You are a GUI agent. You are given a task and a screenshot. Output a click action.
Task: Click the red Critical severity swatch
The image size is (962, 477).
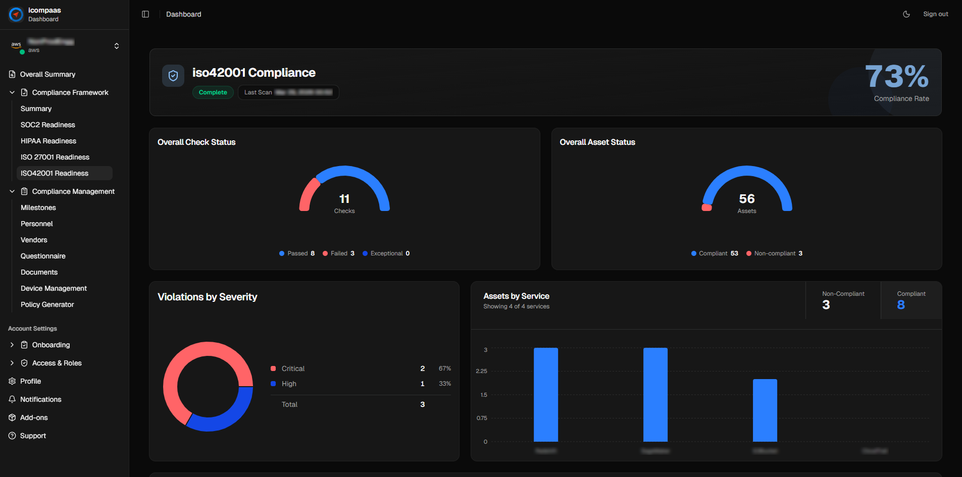pos(273,368)
